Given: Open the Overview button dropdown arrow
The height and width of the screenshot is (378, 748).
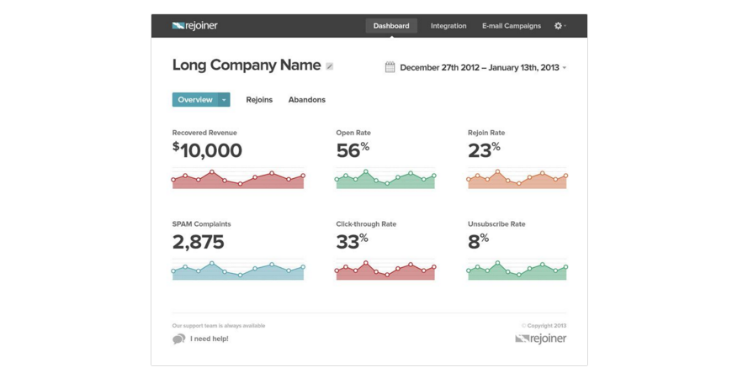Looking at the screenshot, I should click(224, 100).
